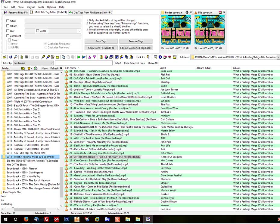Viewport: 280px width, 224px height.
Task: Click the Remove Tags button
Action: coord(136,41)
